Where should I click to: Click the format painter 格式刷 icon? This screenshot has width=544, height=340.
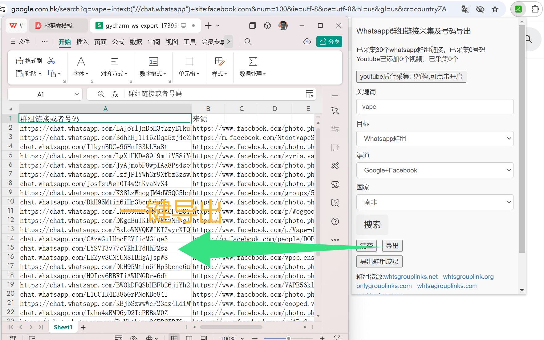point(19,61)
